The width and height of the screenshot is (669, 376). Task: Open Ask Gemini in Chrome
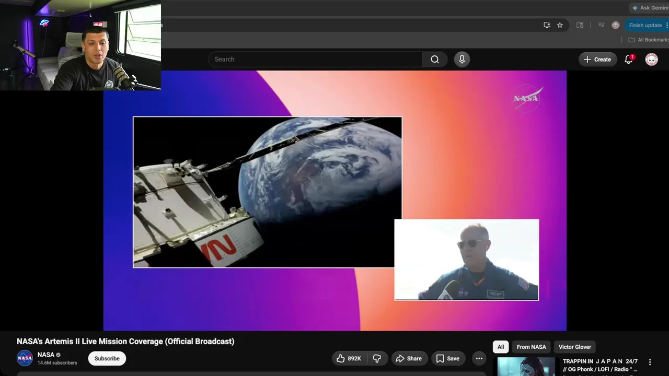[650, 8]
